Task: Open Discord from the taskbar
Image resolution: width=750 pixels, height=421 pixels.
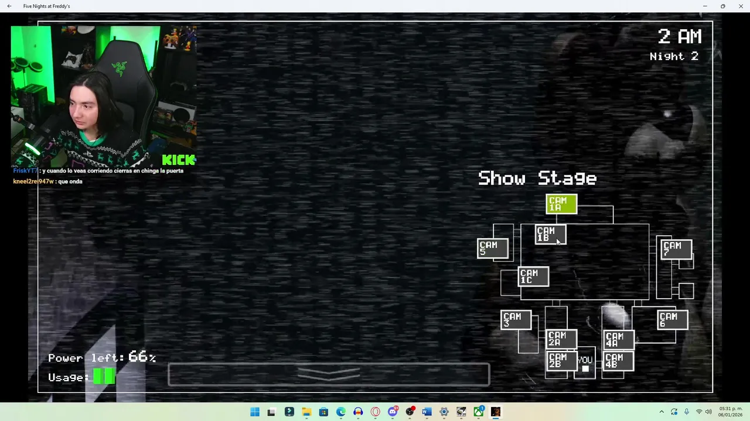Action: (x=393, y=412)
